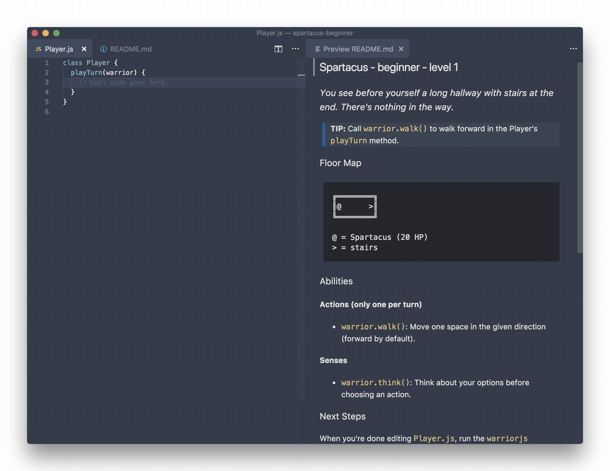This screenshot has width=610, height=471.
Task: Click the split editor layout icon
Action: click(x=277, y=49)
